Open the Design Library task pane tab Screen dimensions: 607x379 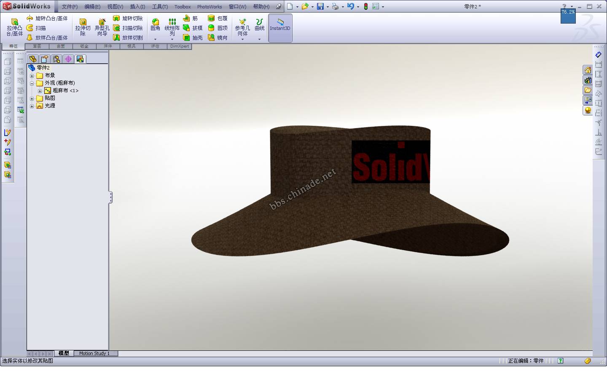(x=588, y=80)
